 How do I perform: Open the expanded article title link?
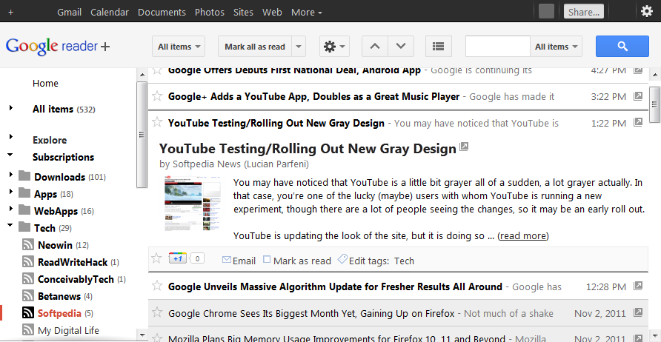(x=308, y=149)
